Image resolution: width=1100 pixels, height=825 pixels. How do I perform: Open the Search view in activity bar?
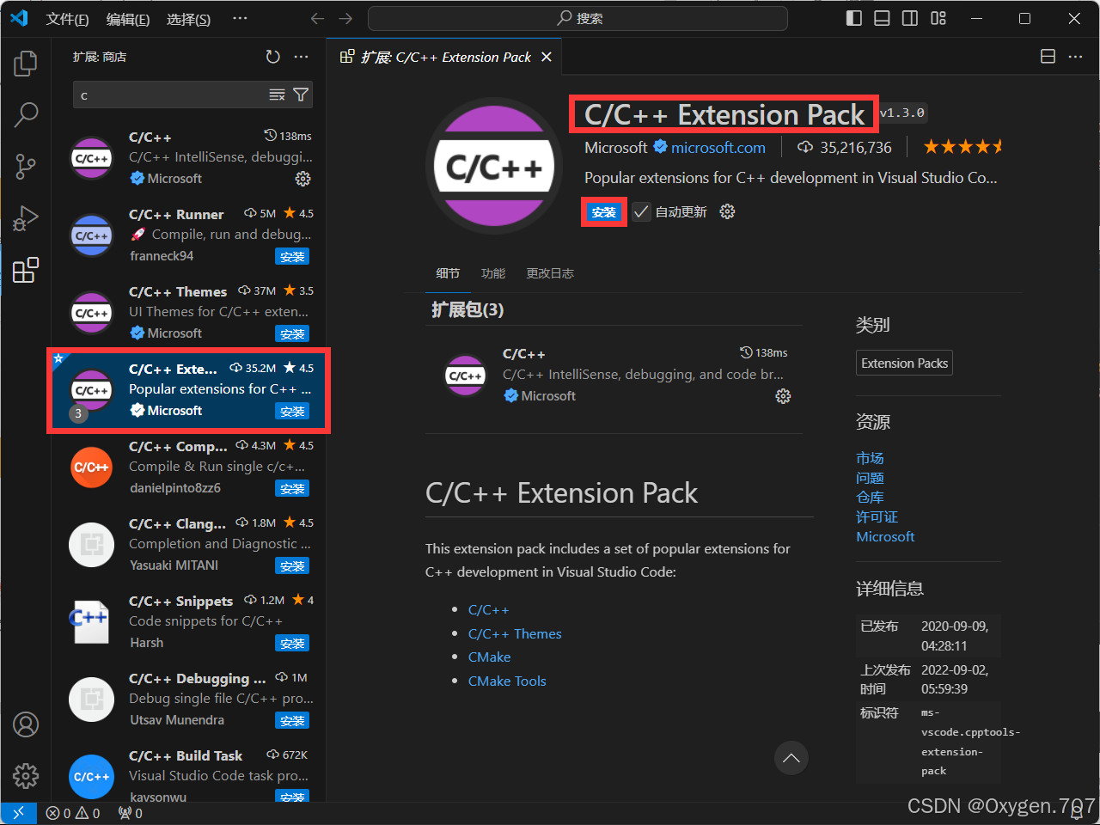(26, 114)
